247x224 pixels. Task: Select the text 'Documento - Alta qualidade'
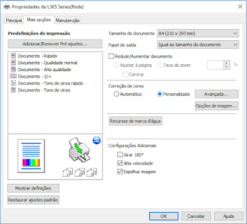pyautogui.click(x=44, y=69)
